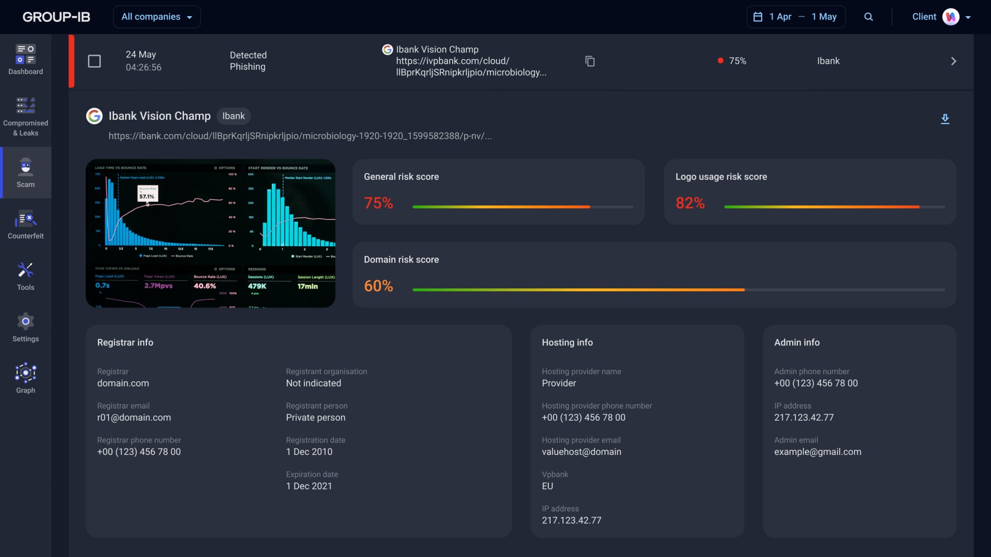This screenshot has width=991, height=557.
Task: Open Settings panel
Action: (25, 327)
